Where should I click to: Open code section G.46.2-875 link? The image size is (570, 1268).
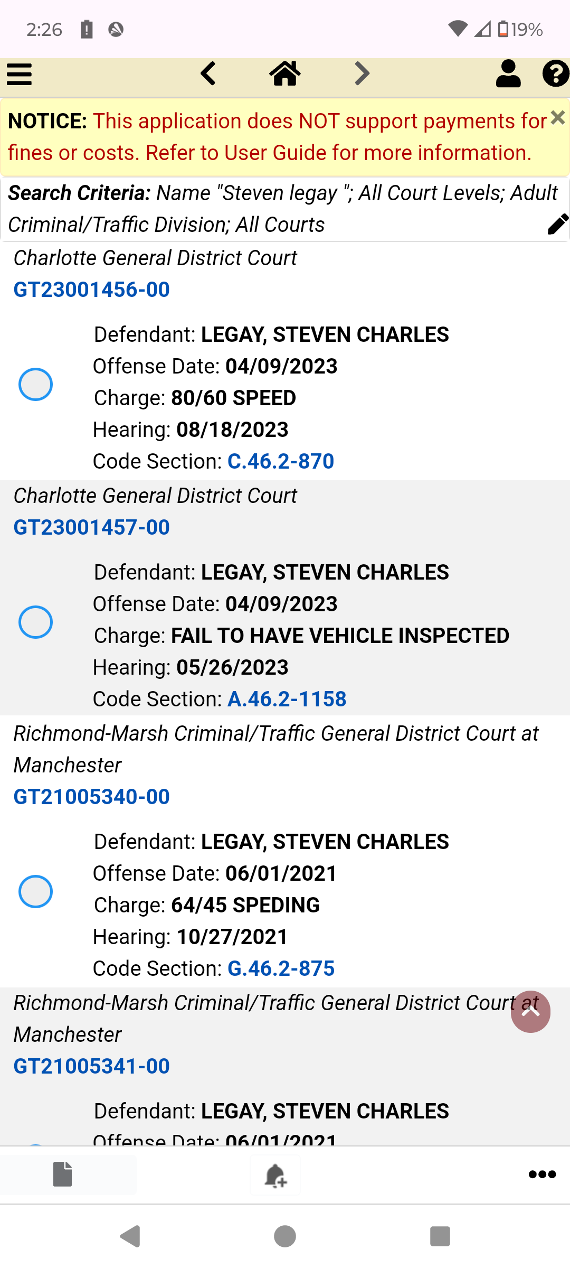point(281,968)
